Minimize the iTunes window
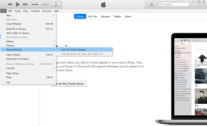207x126 pixels. [194, 2]
